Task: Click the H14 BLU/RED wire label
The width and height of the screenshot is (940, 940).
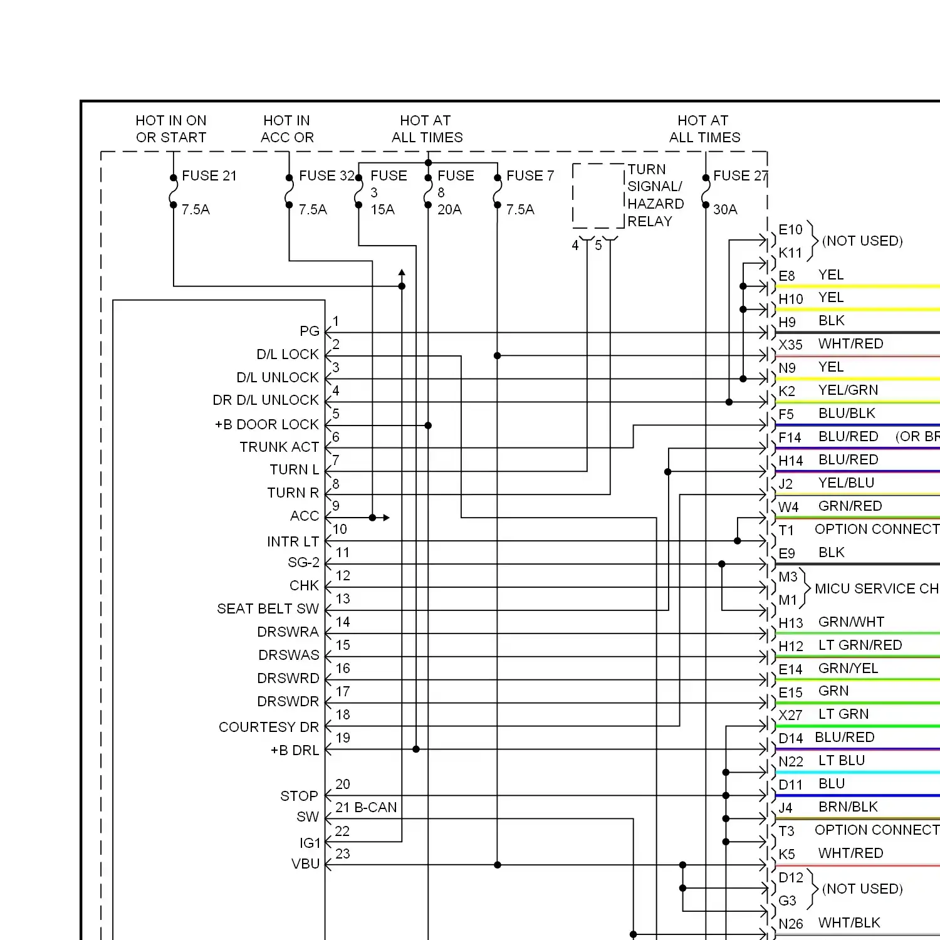Action: (828, 461)
